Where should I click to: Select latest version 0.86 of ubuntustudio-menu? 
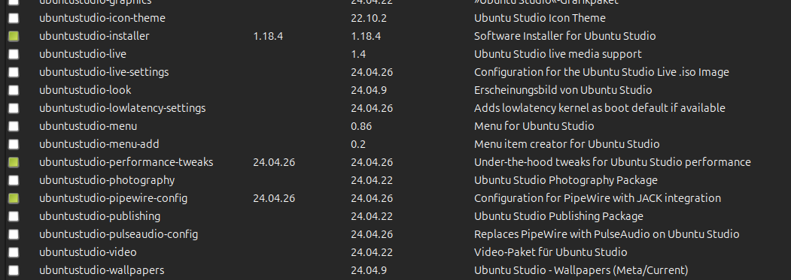(x=362, y=126)
